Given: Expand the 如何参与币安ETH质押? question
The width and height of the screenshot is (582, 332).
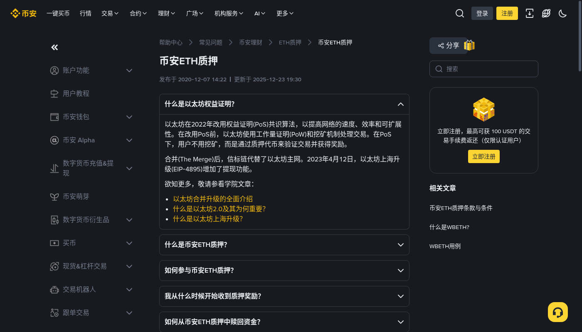Looking at the screenshot, I should [284, 271].
